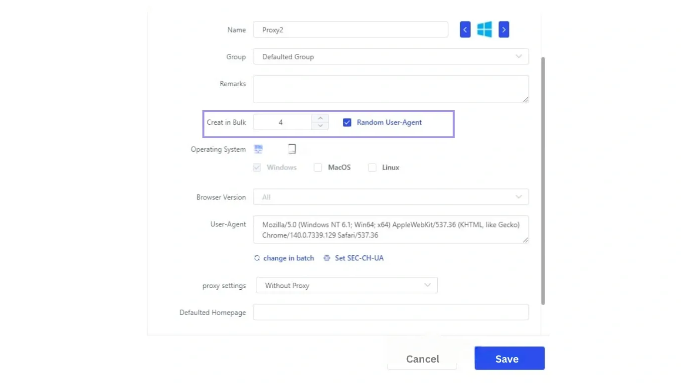Viewport: 681px width, 383px height.
Task: Select the mobile phone device icon
Action: tap(292, 149)
